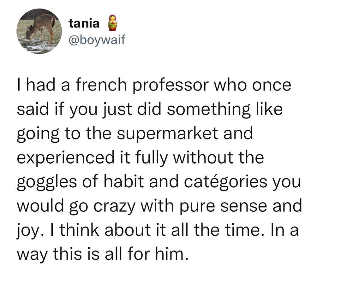Open tania's deer profile picture
341x281 pixels.
pyautogui.click(x=39, y=31)
